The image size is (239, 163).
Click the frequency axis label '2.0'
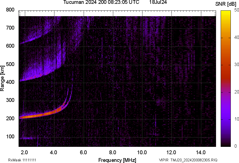(24, 152)
